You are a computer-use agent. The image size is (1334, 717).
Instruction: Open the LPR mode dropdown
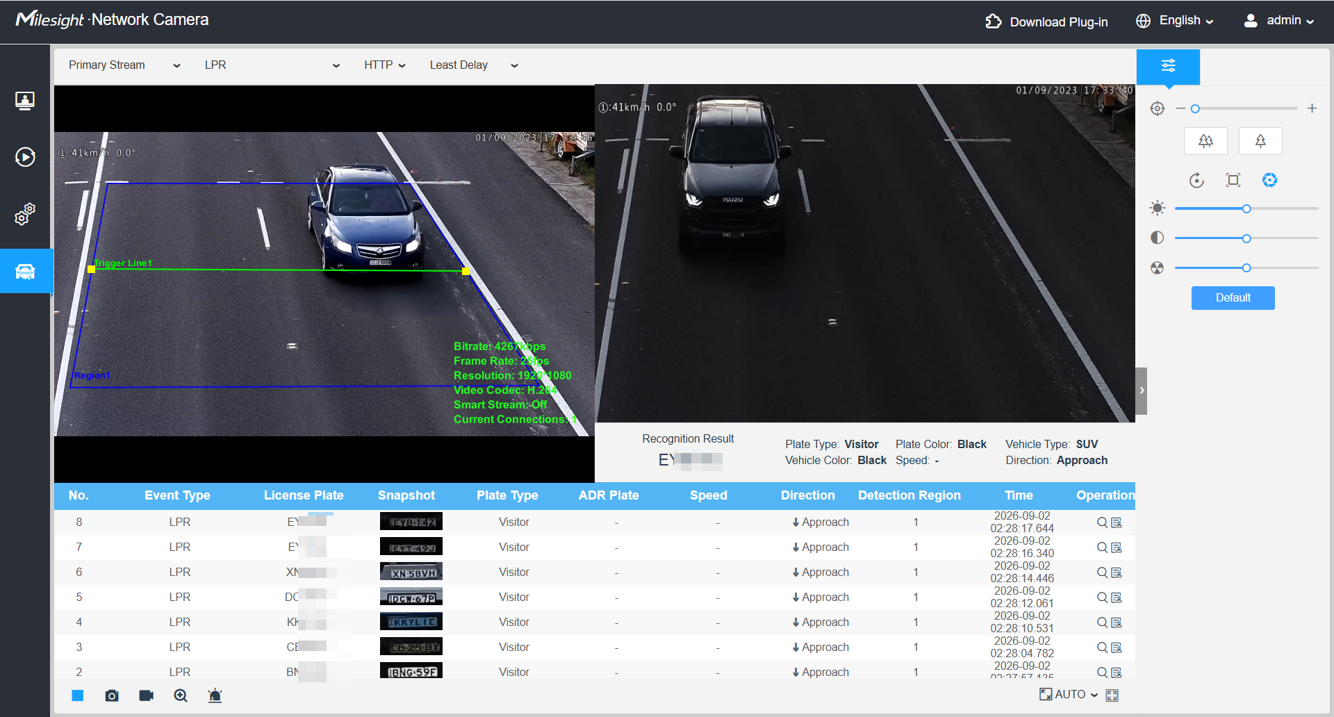point(272,65)
